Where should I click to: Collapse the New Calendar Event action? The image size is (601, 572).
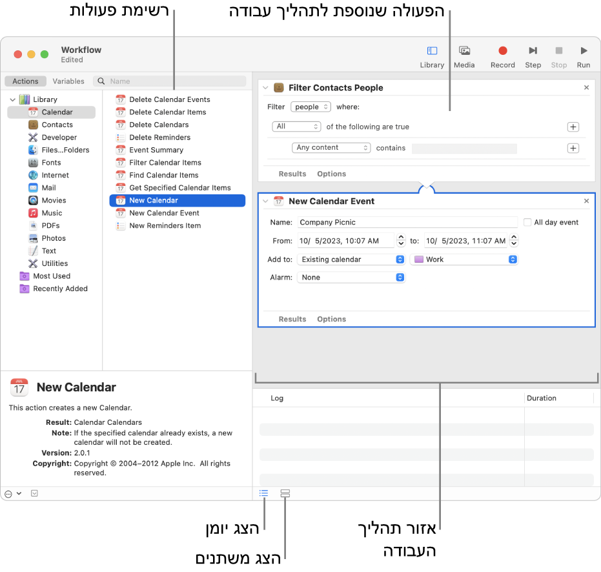coord(265,201)
